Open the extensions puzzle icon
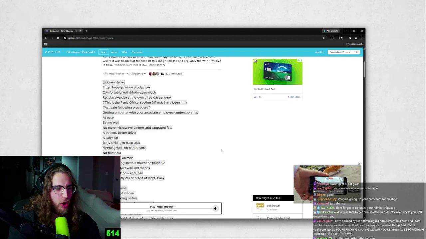This screenshot has width=426, height=239. (x=332, y=38)
